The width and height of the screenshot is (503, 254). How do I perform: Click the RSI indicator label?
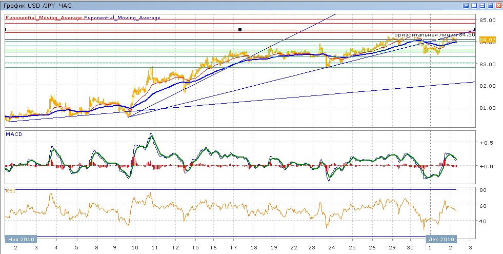10,190
